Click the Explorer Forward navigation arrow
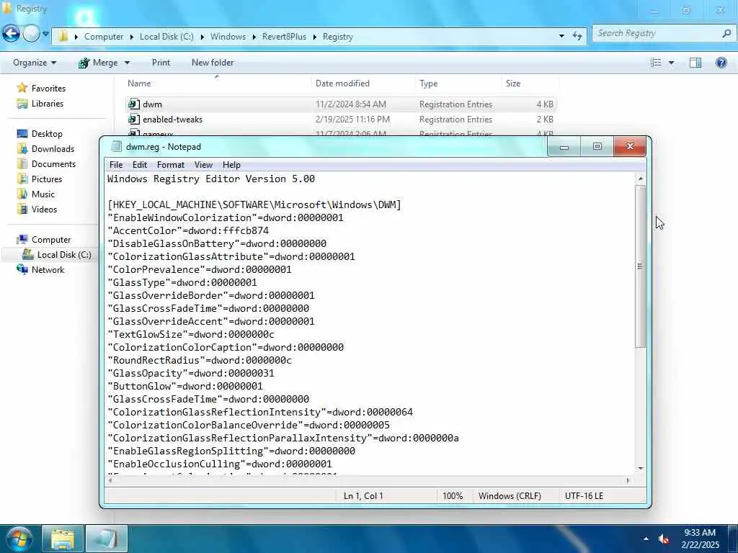The width and height of the screenshot is (738, 553). pos(31,34)
